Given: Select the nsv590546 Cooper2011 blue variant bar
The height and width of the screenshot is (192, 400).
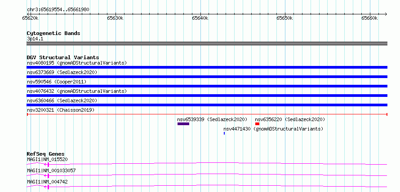Looking at the screenshot, I should [x=207, y=86].
